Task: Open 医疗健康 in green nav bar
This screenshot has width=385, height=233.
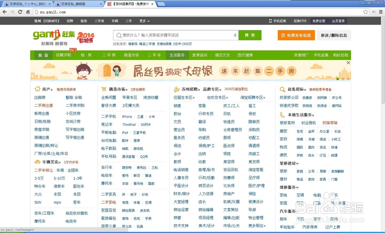Action: pos(245,55)
